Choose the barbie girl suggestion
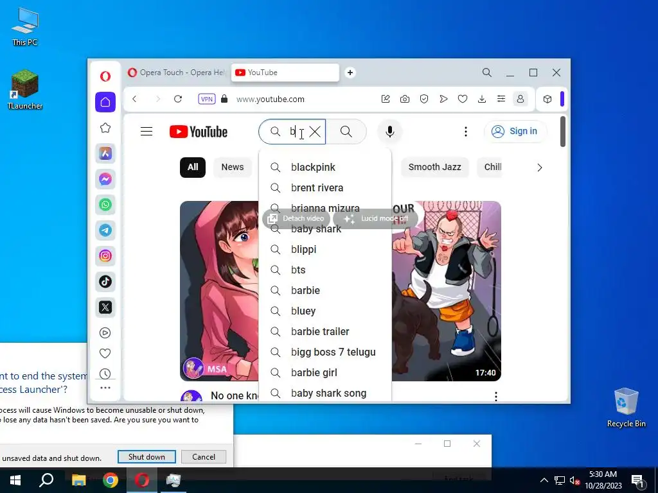Viewport: 658px width, 493px height. (x=325, y=373)
